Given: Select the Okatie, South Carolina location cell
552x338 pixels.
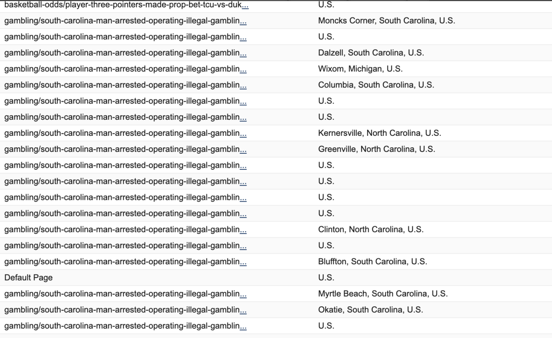Looking at the screenshot, I should click(x=370, y=309).
